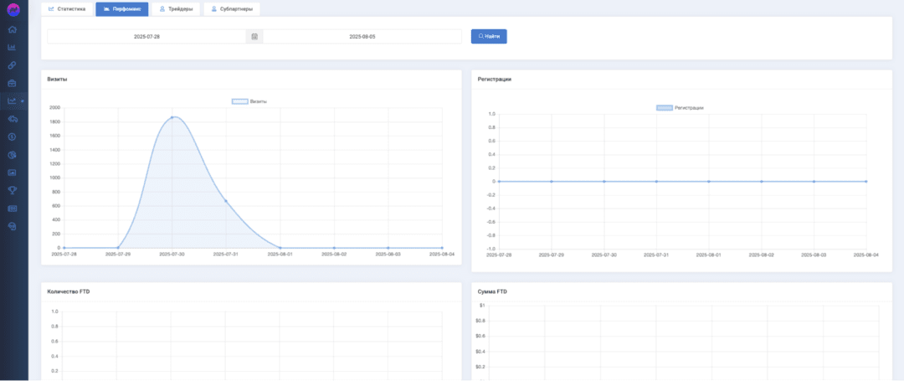Open the support headset icon in sidebar
Screen dimensions: 904x381
click(x=12, y=226)
